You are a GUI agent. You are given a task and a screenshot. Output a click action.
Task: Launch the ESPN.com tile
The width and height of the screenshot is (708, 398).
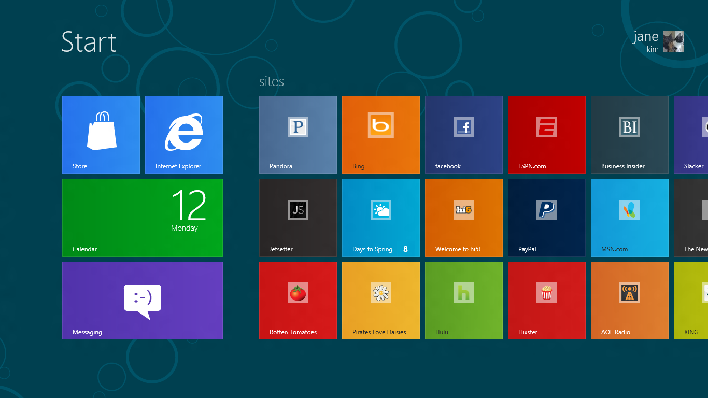[x=547, y=135]
